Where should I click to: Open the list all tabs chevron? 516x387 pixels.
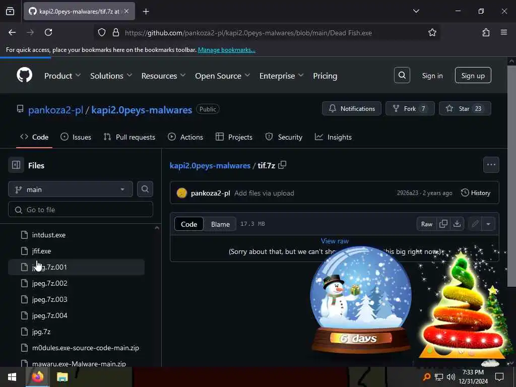(x=416, y=11)
